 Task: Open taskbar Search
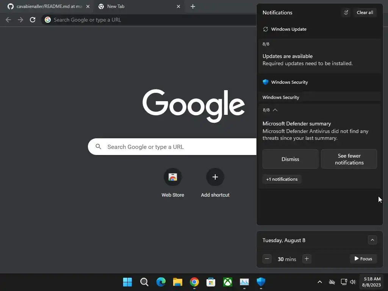pos(144,282)
